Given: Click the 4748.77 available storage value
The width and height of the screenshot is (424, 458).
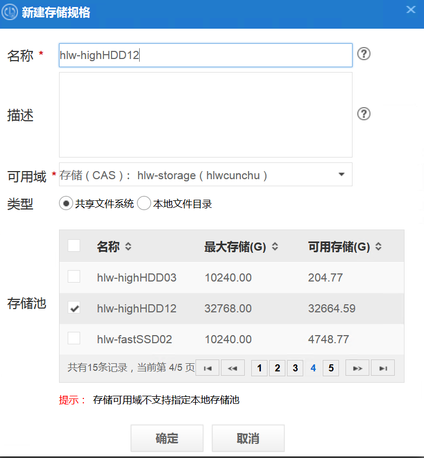Looking at the screenshot, I should pyautogui.click(x=329, y=339).
